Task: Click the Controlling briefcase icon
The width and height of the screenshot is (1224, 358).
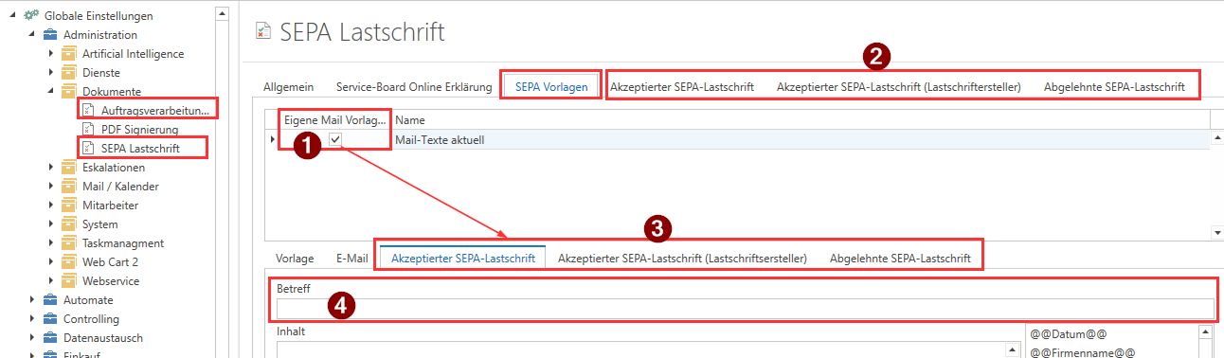Action: click(x=50, y=318)
